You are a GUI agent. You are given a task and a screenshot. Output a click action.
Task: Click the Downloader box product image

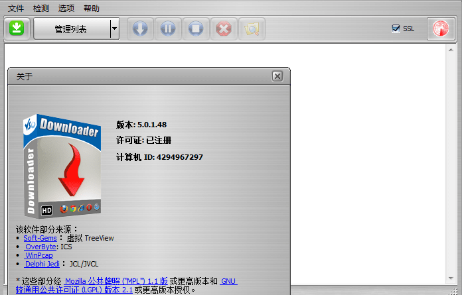(62, 166)
